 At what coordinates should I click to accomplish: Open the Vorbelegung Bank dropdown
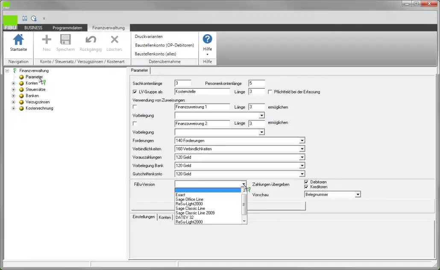pos(302,165)
